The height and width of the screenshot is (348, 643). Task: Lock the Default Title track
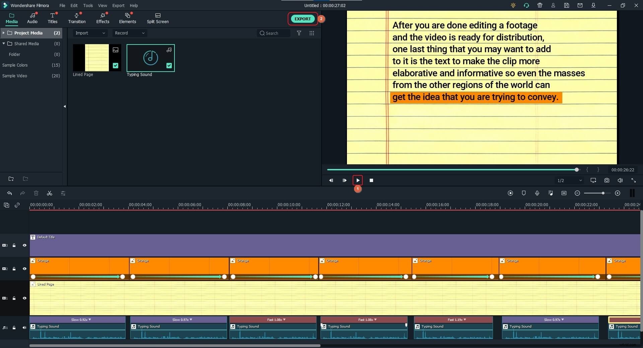tap(14, 245)
